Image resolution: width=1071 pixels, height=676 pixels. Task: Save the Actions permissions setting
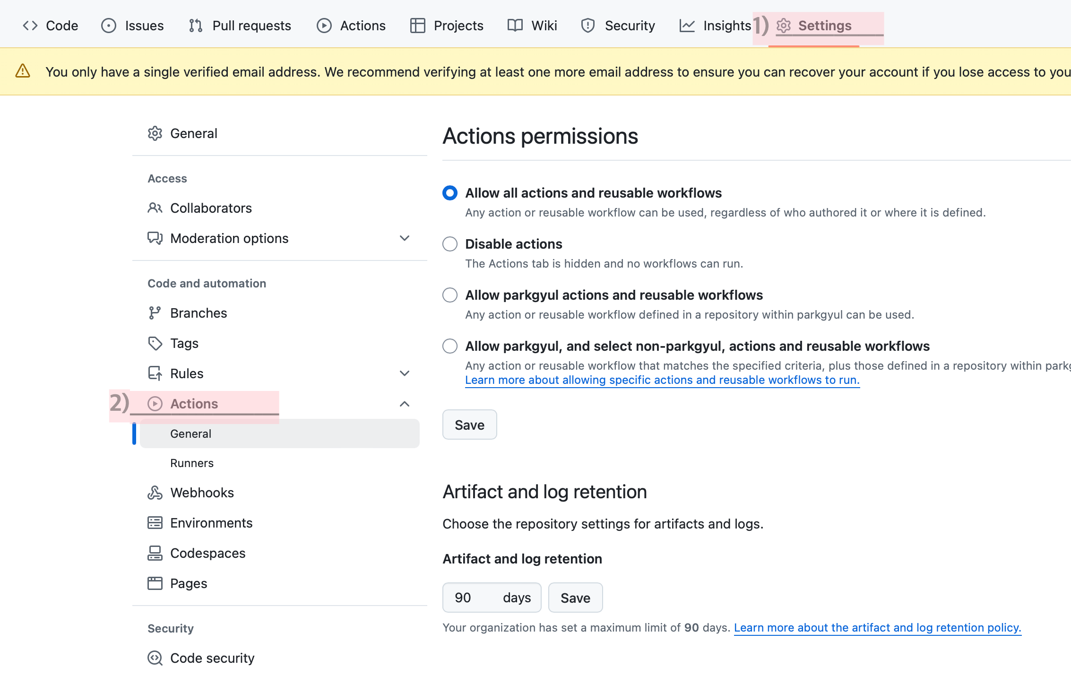click(x=469, y=425)
